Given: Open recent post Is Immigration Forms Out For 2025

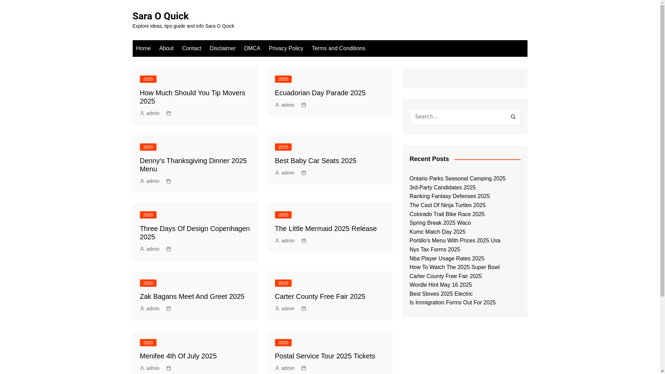Looking at the screenshot, I should pyautogui.click(x=453, y=303).
